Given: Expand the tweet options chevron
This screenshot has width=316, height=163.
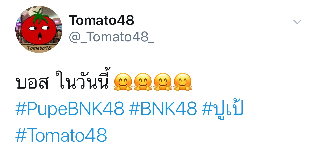Looking at the screenshot, I should 297,22.
